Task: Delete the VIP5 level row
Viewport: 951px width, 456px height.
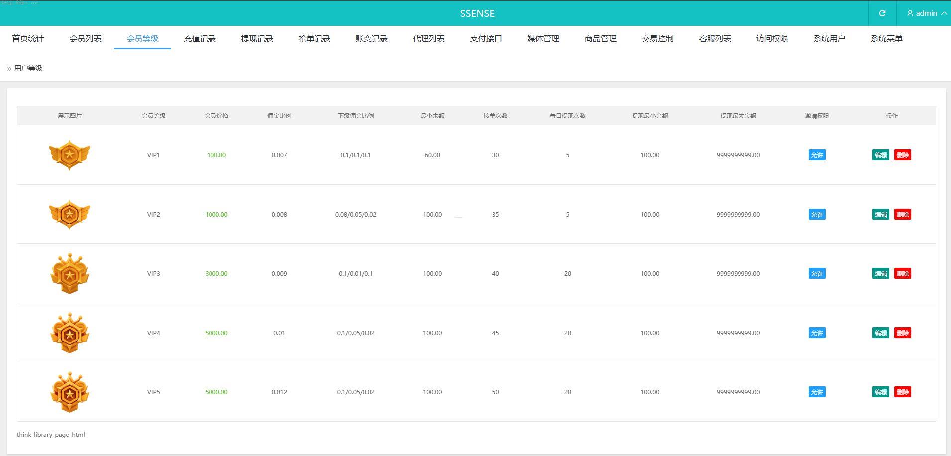Action: [902, 392]
